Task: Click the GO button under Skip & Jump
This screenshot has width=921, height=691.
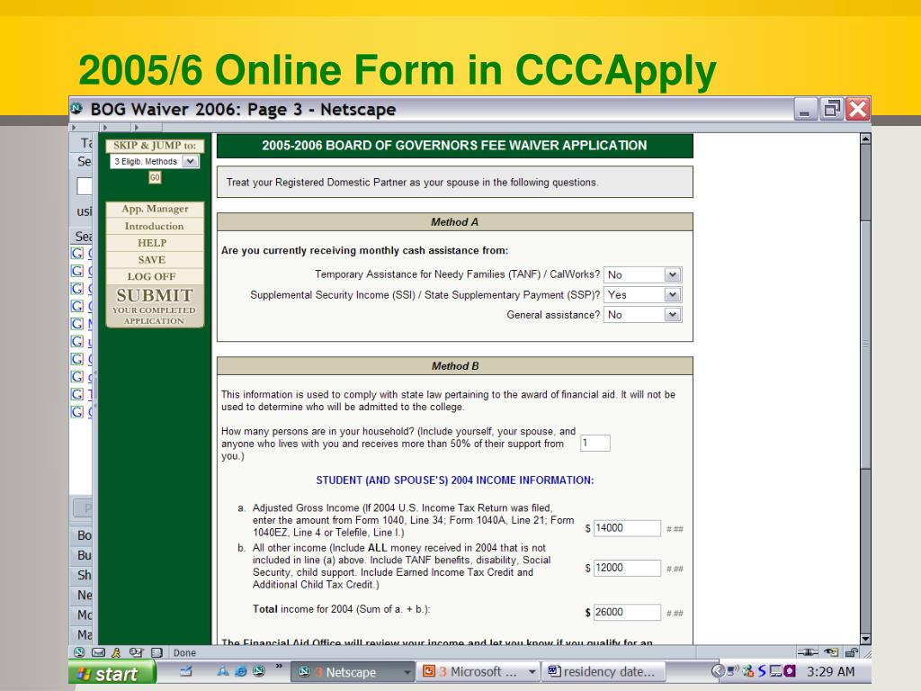Action: pos(155,177)
